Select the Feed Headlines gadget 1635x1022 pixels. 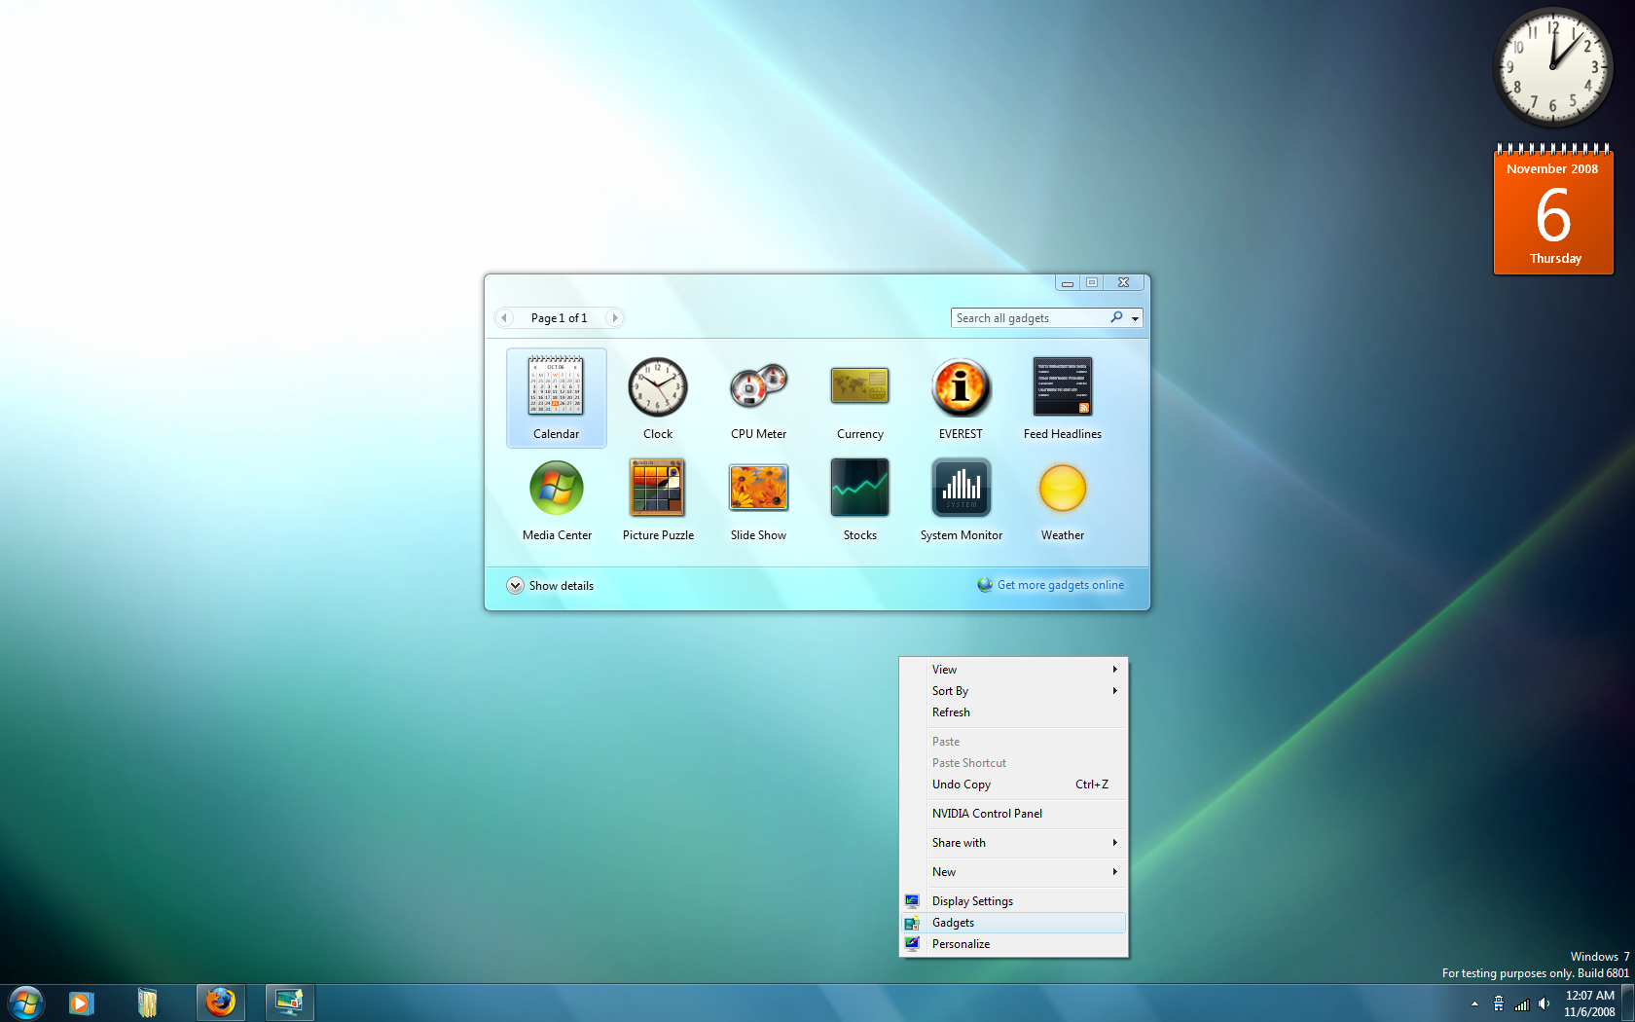(1062, 397)
